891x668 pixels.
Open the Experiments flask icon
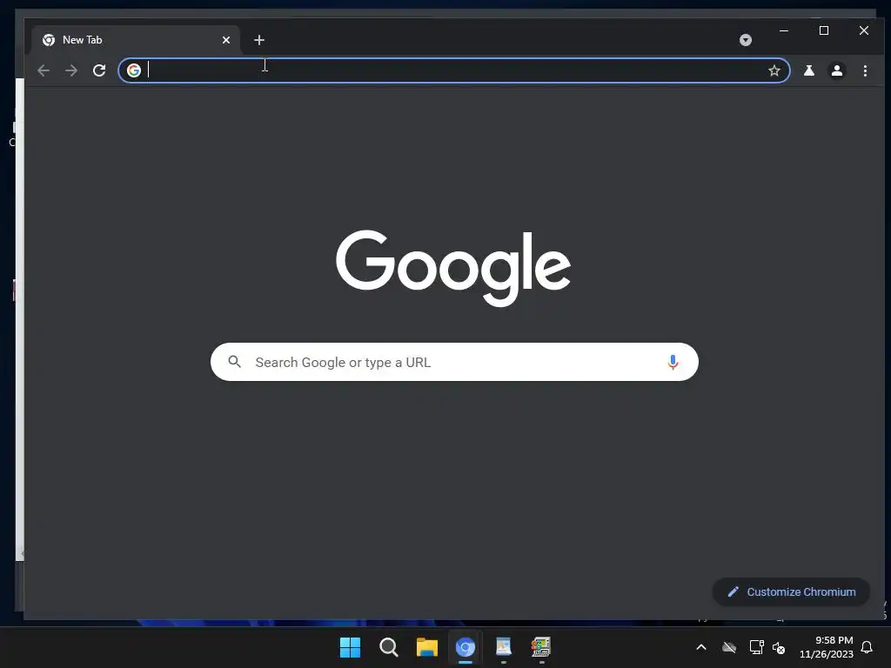coord(808,70)
